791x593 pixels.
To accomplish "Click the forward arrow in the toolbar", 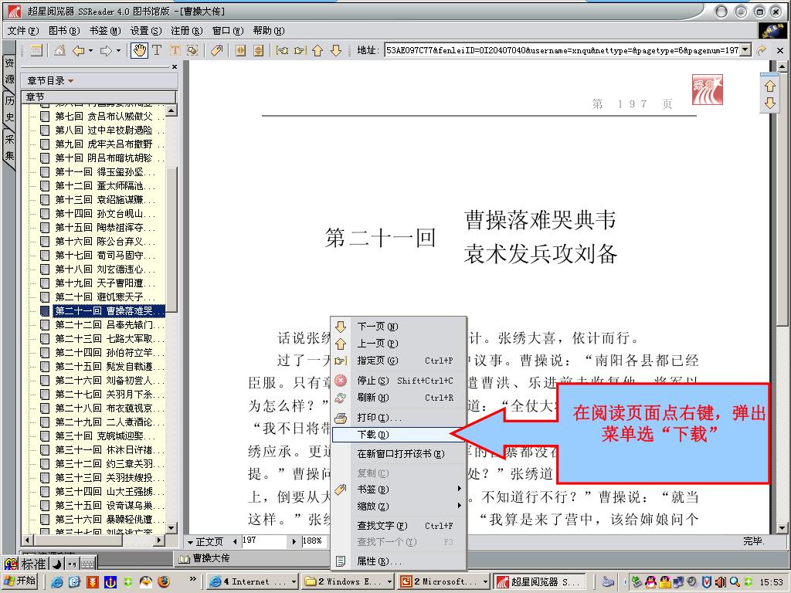I will pos(106,50).
